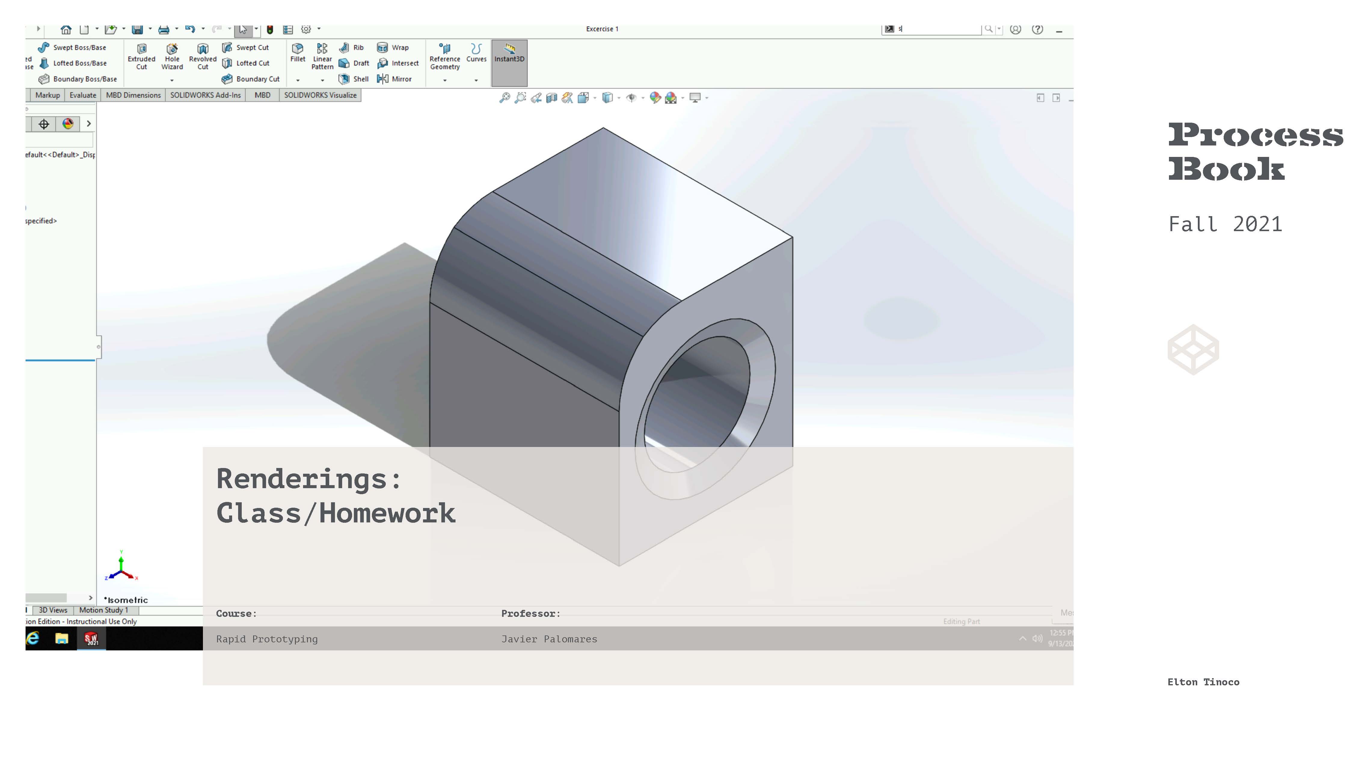This screenshot has height=771, width=1371.
Task: Select the Swept Boss/Base tool
Action: coord(72,47)
